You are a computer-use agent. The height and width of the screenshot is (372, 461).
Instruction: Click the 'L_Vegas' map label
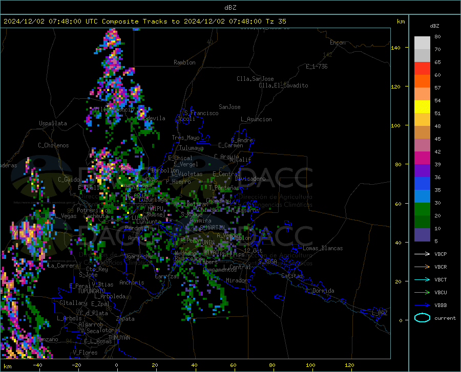point(66,216)
